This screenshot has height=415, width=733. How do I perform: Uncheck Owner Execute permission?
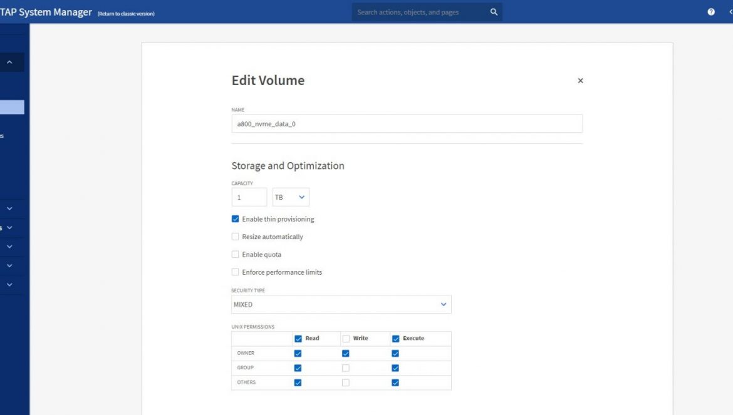[x=395, y=354]
